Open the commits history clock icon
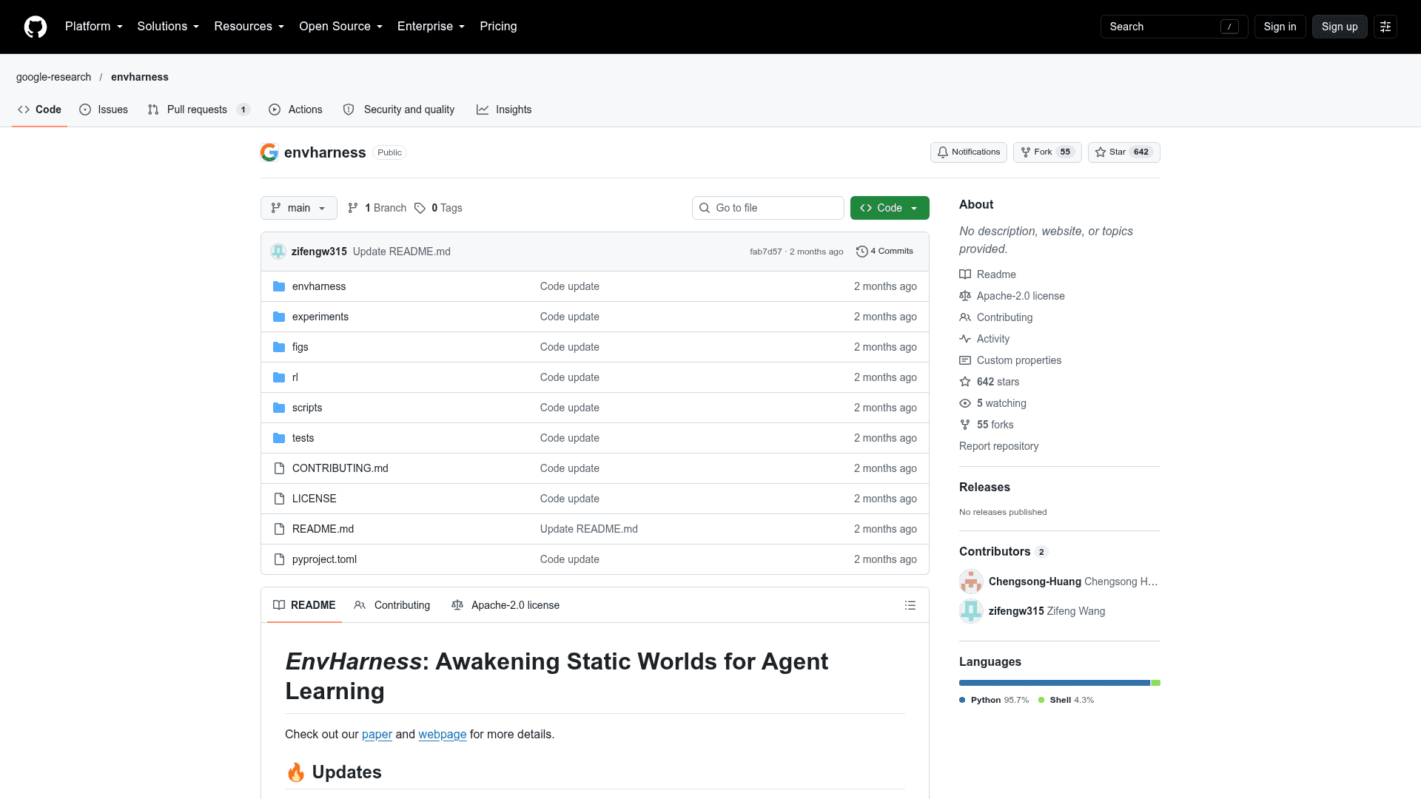 (x=861, y=252)
